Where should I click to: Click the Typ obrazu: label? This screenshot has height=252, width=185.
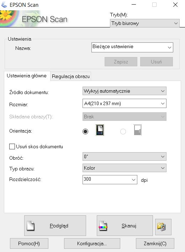click(x=22, y=169)
